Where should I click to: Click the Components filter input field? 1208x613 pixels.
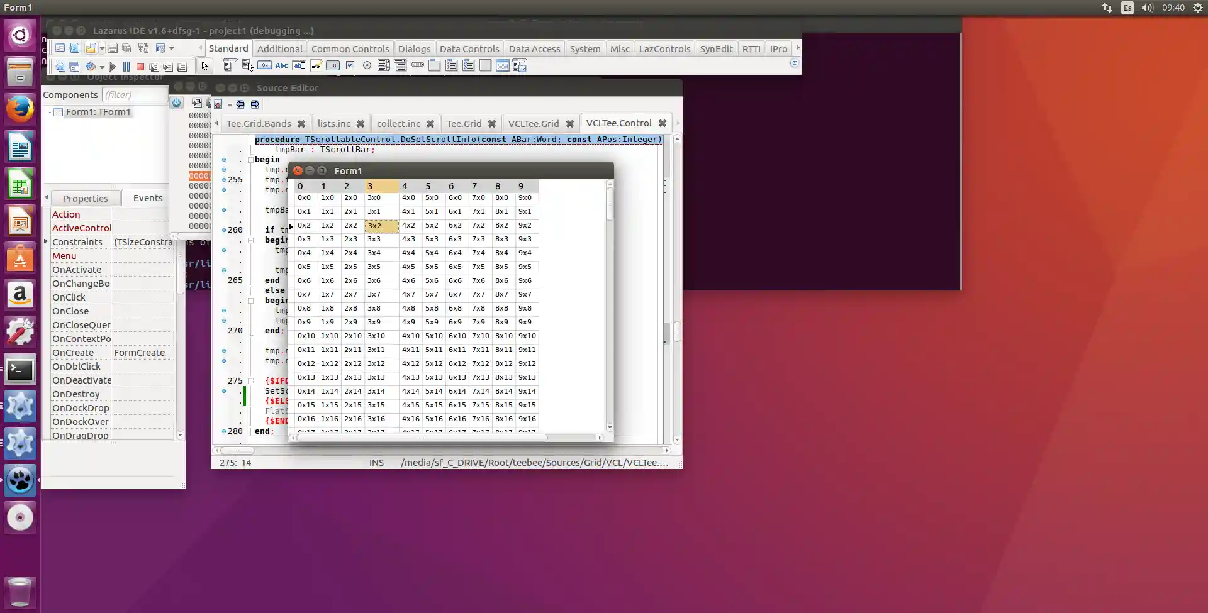click(x=135, y=95)
